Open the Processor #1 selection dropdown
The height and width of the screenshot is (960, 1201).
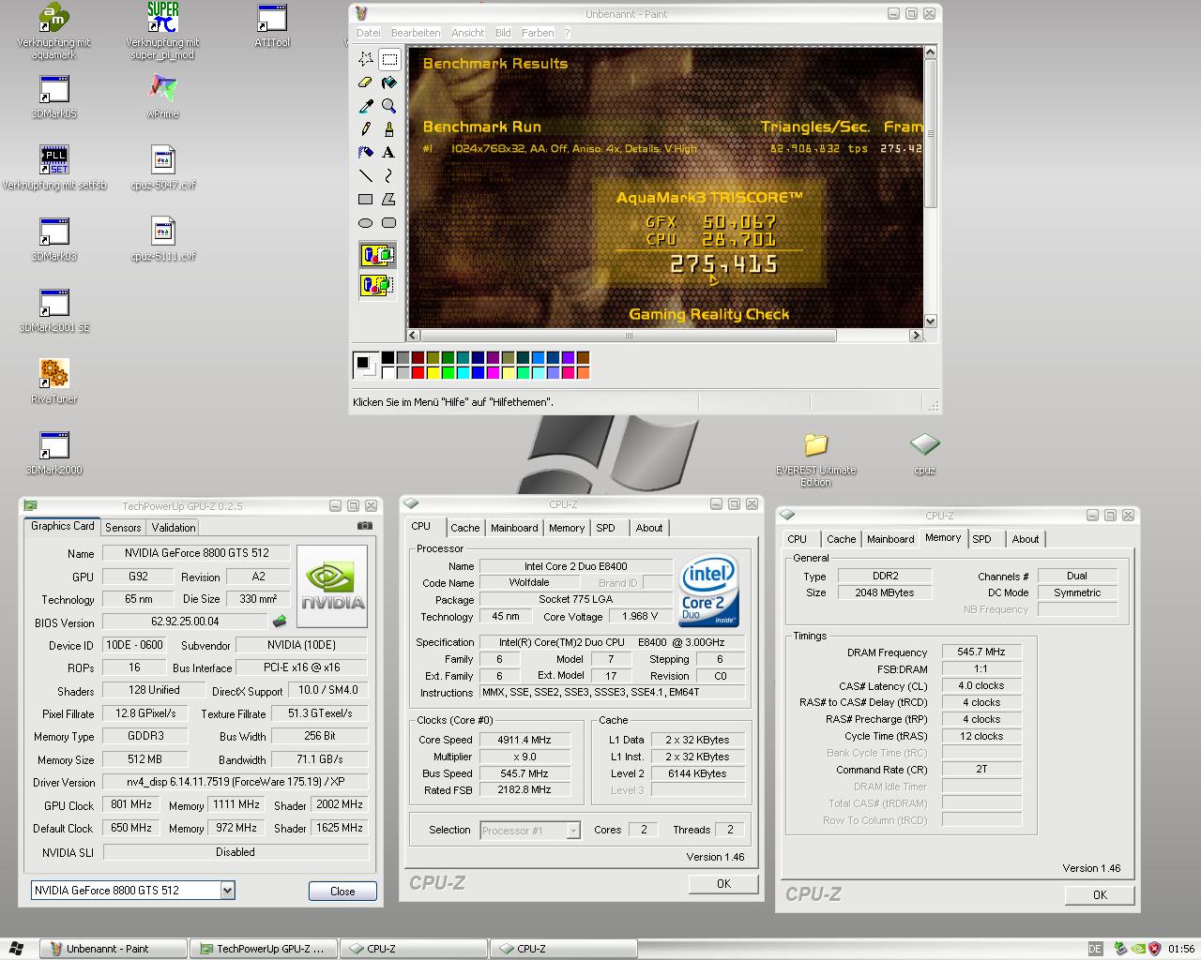click(x=573, y=831)
